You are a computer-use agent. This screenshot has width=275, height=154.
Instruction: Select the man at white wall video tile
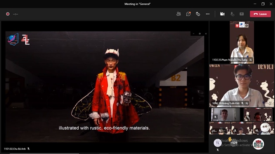(x=225, y=115)
